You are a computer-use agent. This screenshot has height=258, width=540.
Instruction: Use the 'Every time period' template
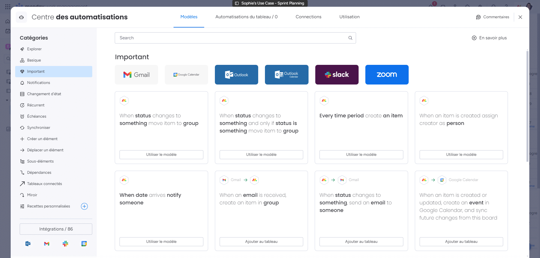[361, 155]
